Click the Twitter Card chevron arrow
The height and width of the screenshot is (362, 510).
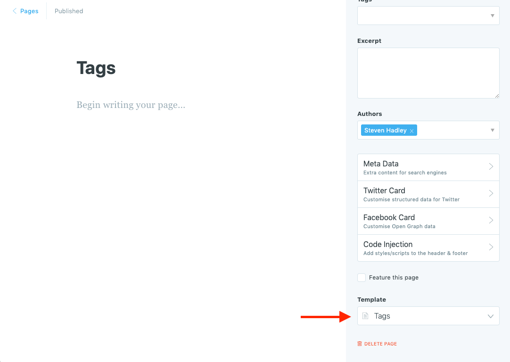pyautogui.click(x=491, y=193)
